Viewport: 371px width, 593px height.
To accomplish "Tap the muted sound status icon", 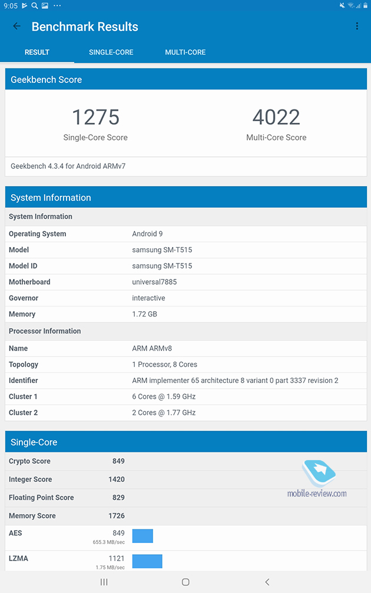I will (342, 5).
